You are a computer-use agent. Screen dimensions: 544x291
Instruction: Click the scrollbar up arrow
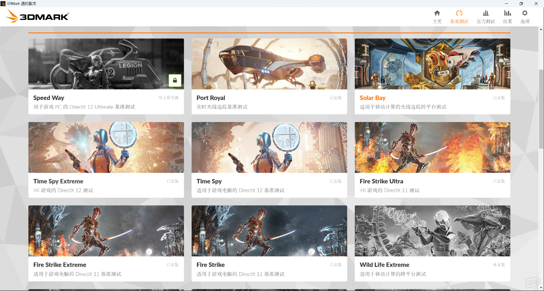(x=541, y=29)
